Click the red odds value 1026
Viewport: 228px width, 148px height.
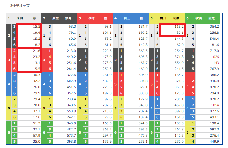[x=215, y=57]
